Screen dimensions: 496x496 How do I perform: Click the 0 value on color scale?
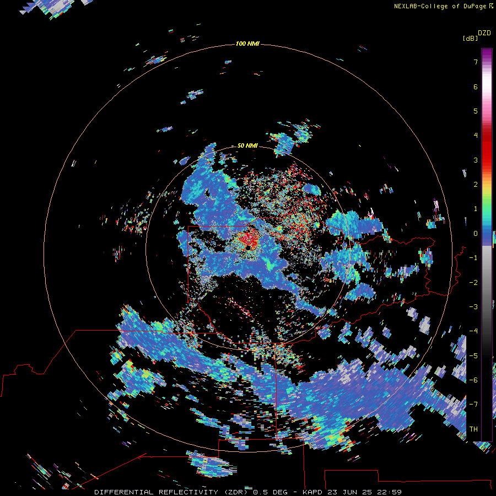point(476,234)
